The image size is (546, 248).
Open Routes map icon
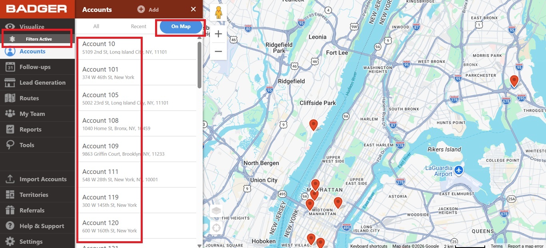click(10, 98)
